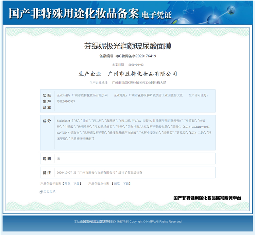
Task: Click the 历史记录 window icon
Action: [x=41, y=192]
